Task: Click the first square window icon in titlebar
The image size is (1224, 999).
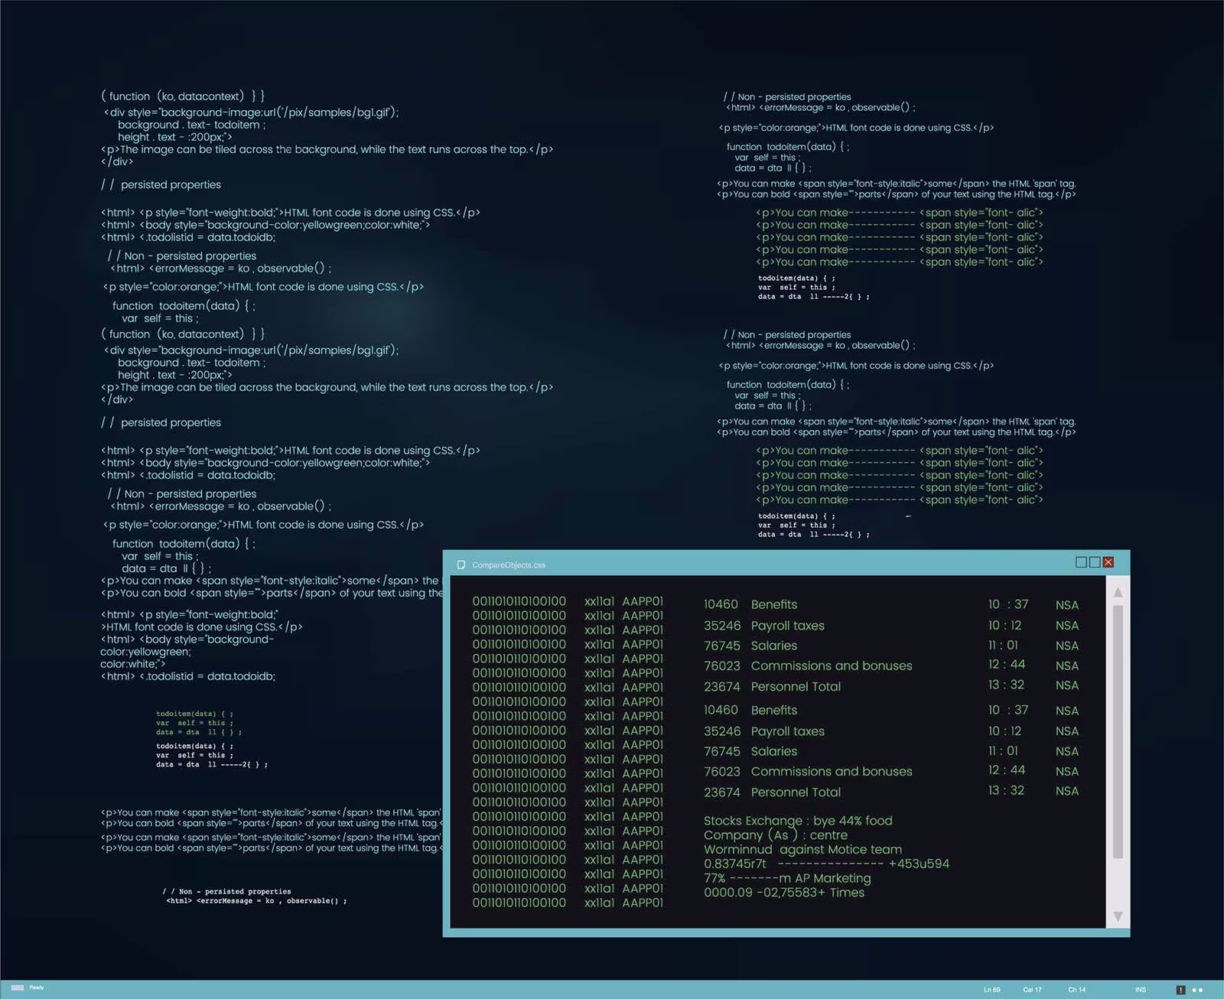Action: [1080, 562]
